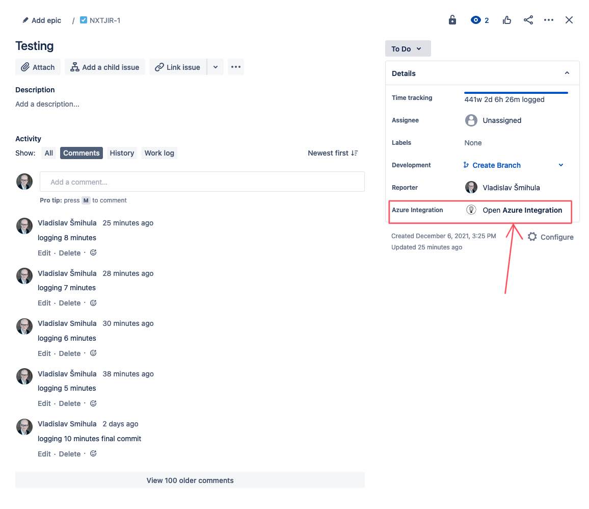The width and height of the screenshot is (589, 509).
Task: Click avatar beside Add a comment field
Action: pyautogui.click(x=24, y=182)
